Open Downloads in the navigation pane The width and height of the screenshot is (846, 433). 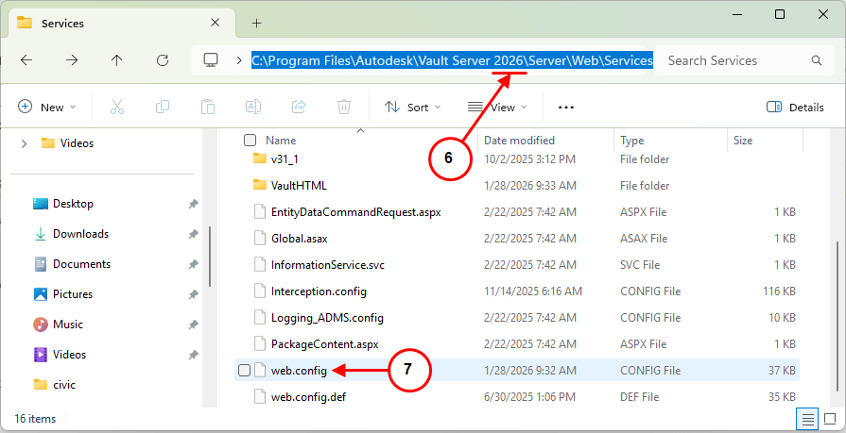81,234
